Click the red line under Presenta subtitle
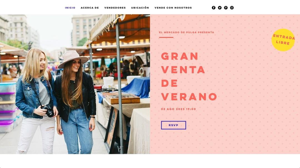300x168 pixels. [x=166, y=38]
